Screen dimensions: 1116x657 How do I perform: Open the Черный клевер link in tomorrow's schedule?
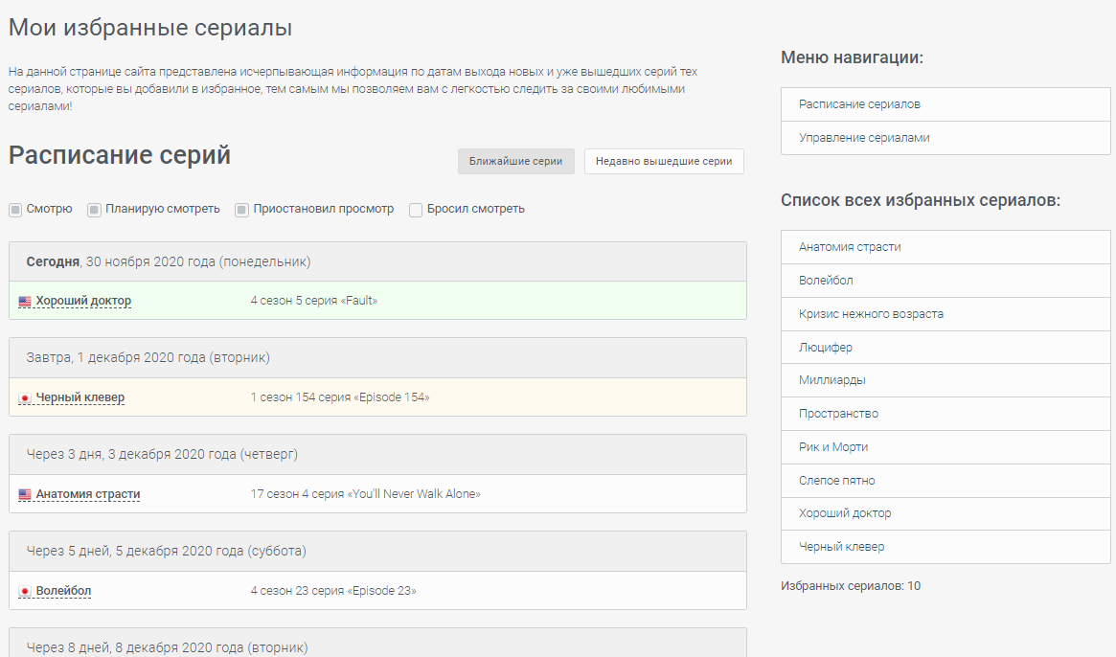pos(80,397)
